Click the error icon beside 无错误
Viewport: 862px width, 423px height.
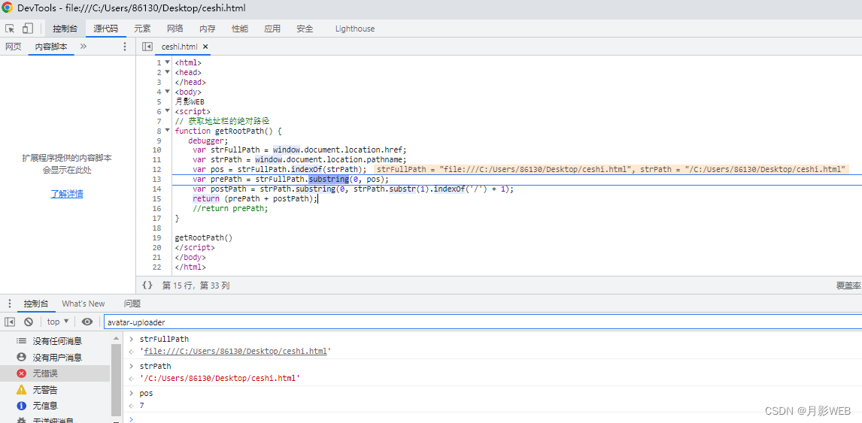pos(22,373)
